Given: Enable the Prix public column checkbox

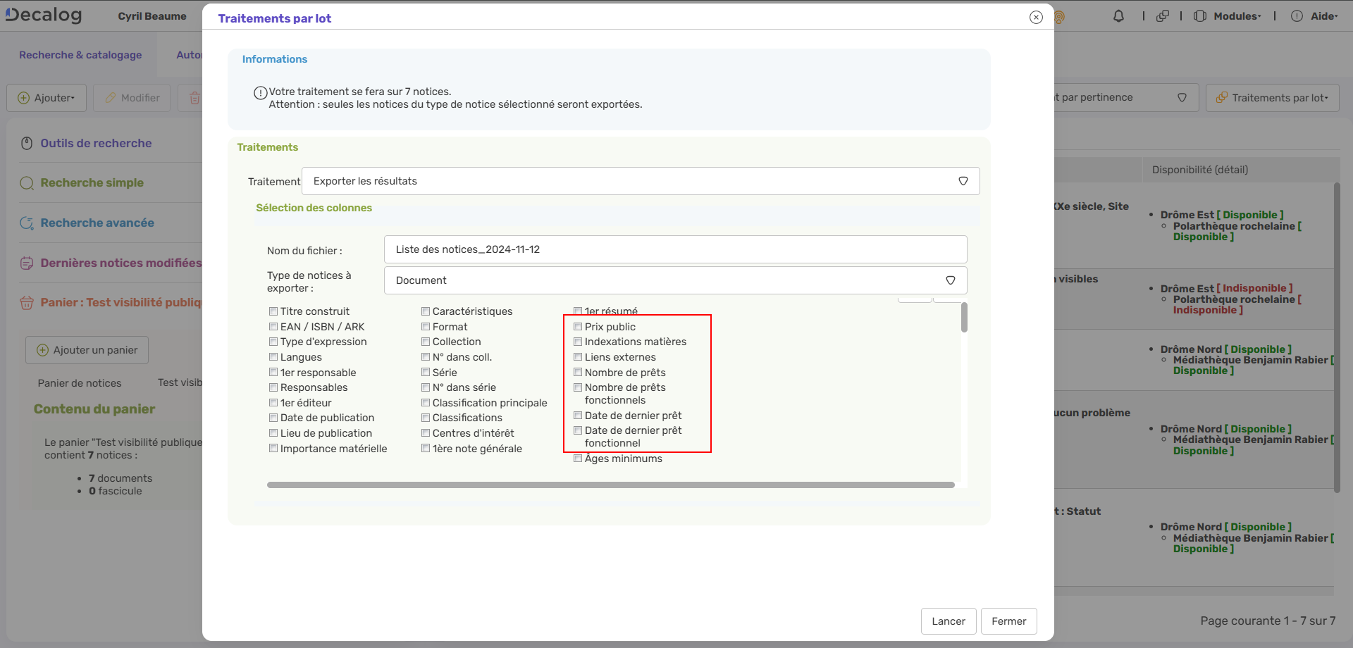Looking at the screenshot, I should pyautogui.click(x=578, y=327).
